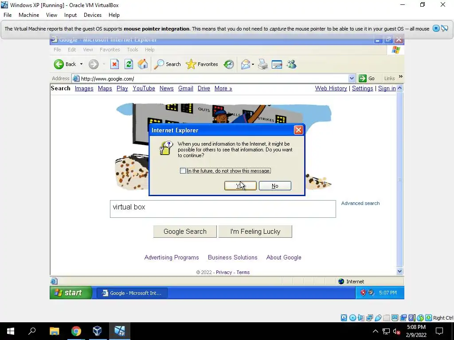Click the IE address bar URL field

[x=214, y=79]
